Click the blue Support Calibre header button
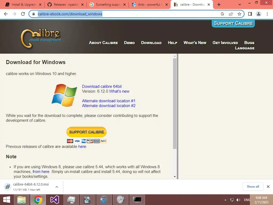This screenshot has width=273, height=205. (233, 23)
